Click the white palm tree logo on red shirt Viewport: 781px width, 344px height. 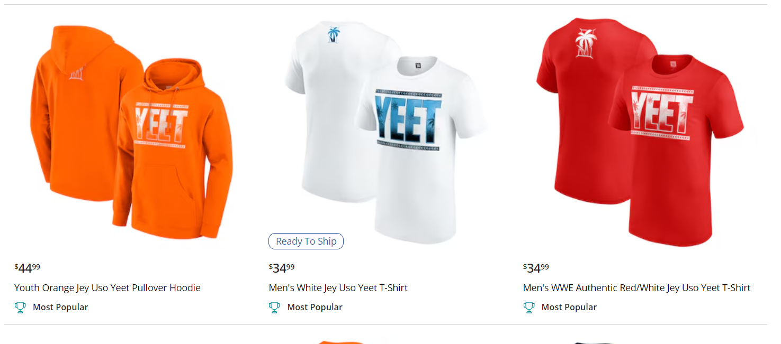tap(586, 42)
